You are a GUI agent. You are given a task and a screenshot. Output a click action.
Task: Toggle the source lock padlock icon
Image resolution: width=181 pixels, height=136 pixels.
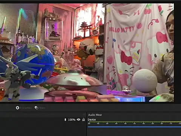point(83,119)
